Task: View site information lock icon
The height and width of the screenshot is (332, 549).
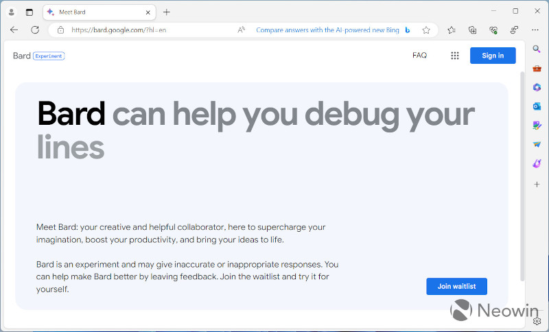Action: click(60, 30)
